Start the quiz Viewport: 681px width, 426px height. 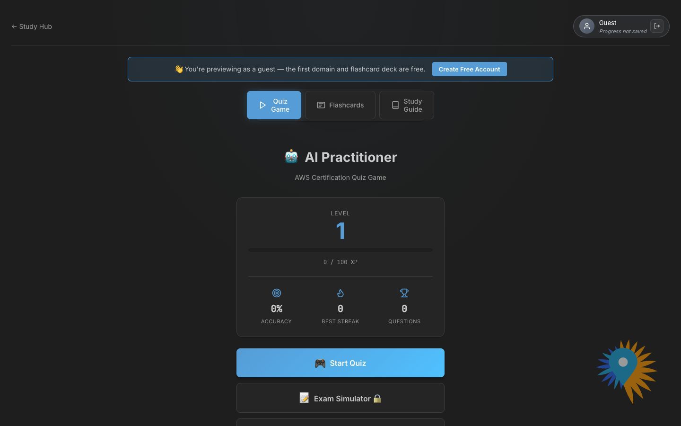(340, 363)
